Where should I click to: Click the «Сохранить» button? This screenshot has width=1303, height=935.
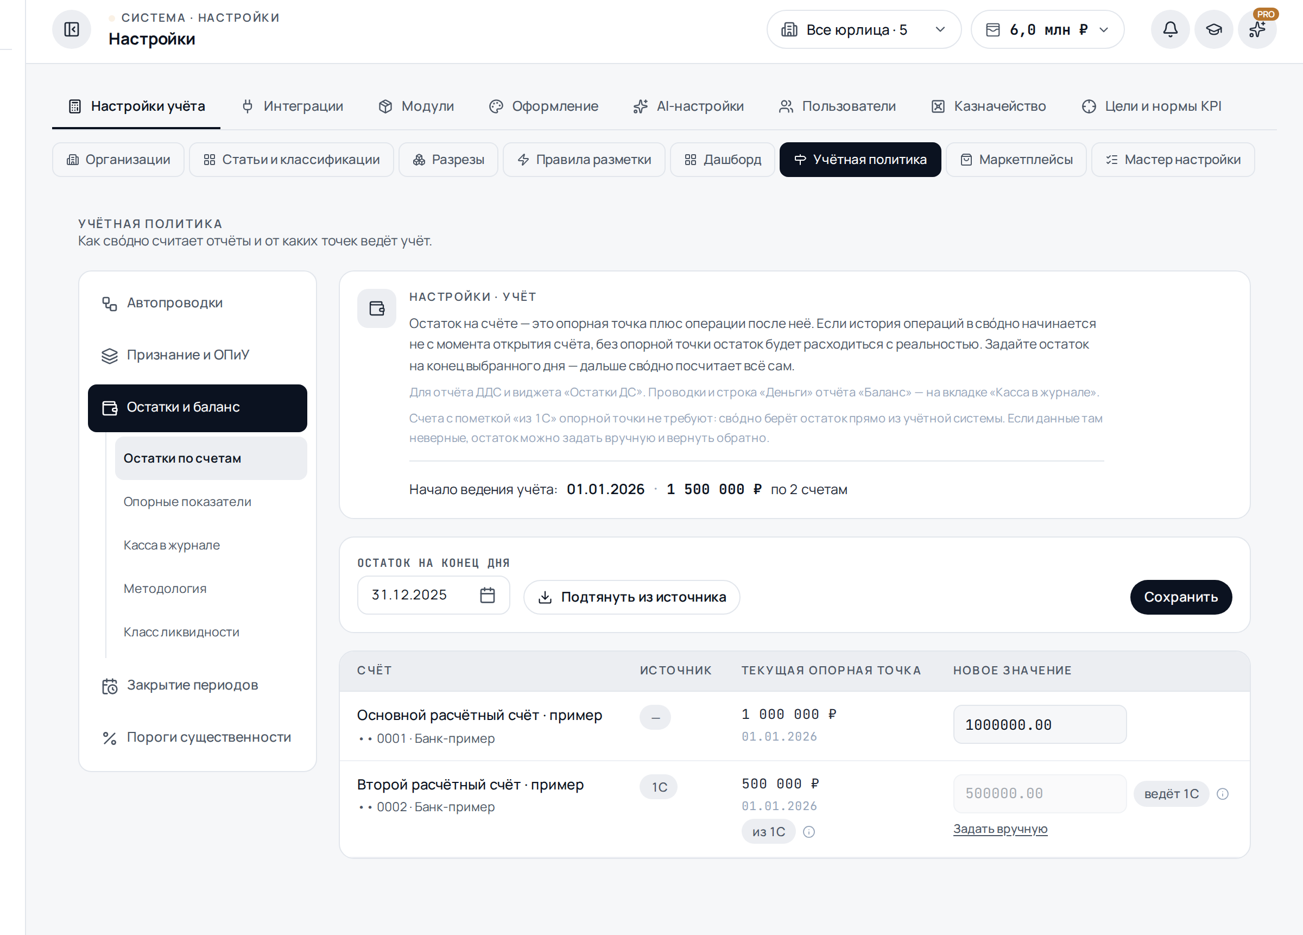coord(1181,598)
